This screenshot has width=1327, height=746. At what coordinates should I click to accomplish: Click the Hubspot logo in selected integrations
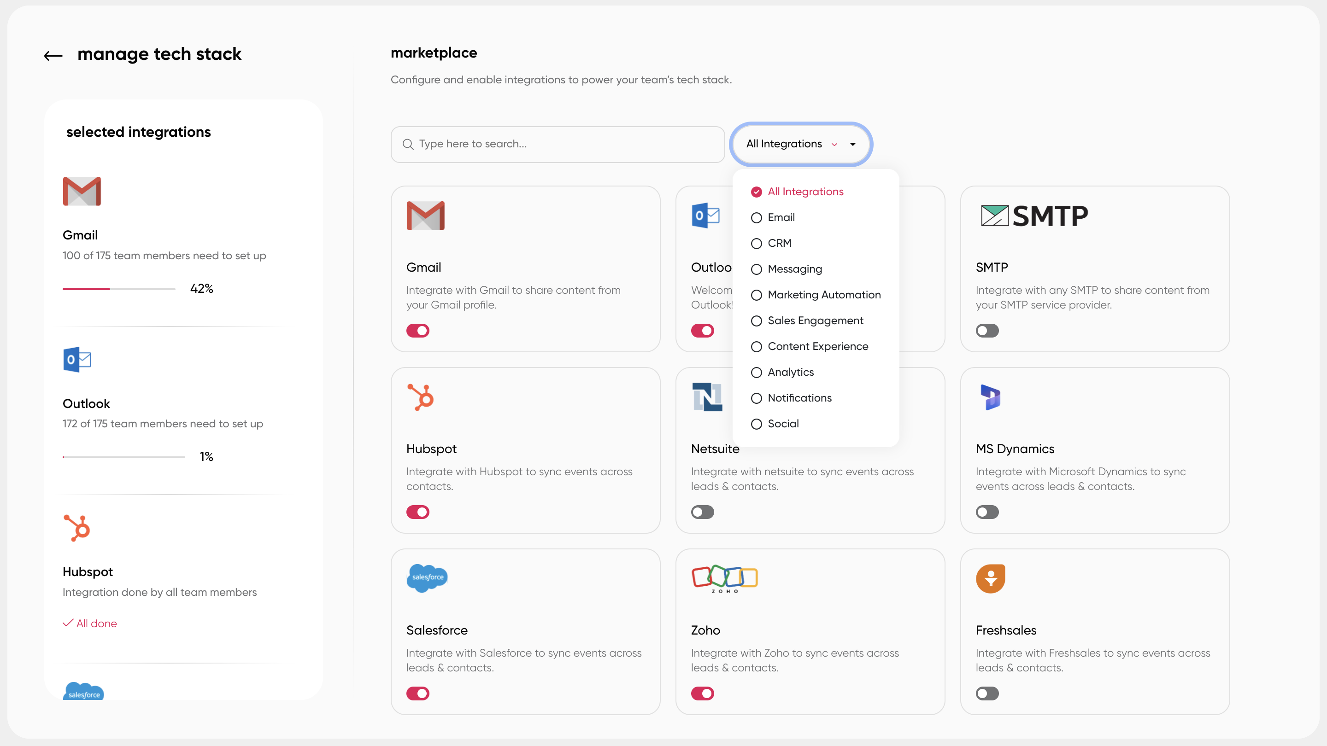coord(77,528)
